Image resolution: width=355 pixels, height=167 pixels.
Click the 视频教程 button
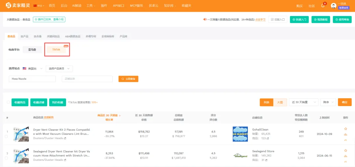[x=320, y=20]
